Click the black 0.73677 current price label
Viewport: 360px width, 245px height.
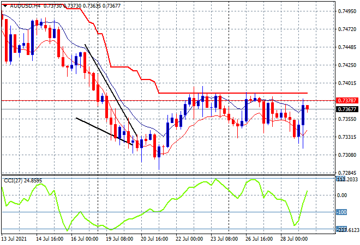point(347,109)
